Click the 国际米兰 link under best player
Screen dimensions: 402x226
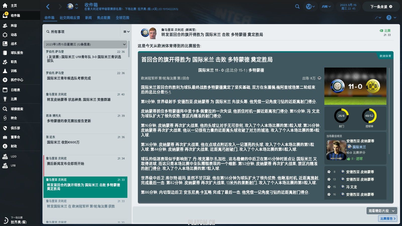click(359, 147)
